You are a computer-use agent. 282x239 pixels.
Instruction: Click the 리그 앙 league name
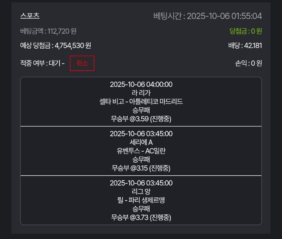coord(141,192)
